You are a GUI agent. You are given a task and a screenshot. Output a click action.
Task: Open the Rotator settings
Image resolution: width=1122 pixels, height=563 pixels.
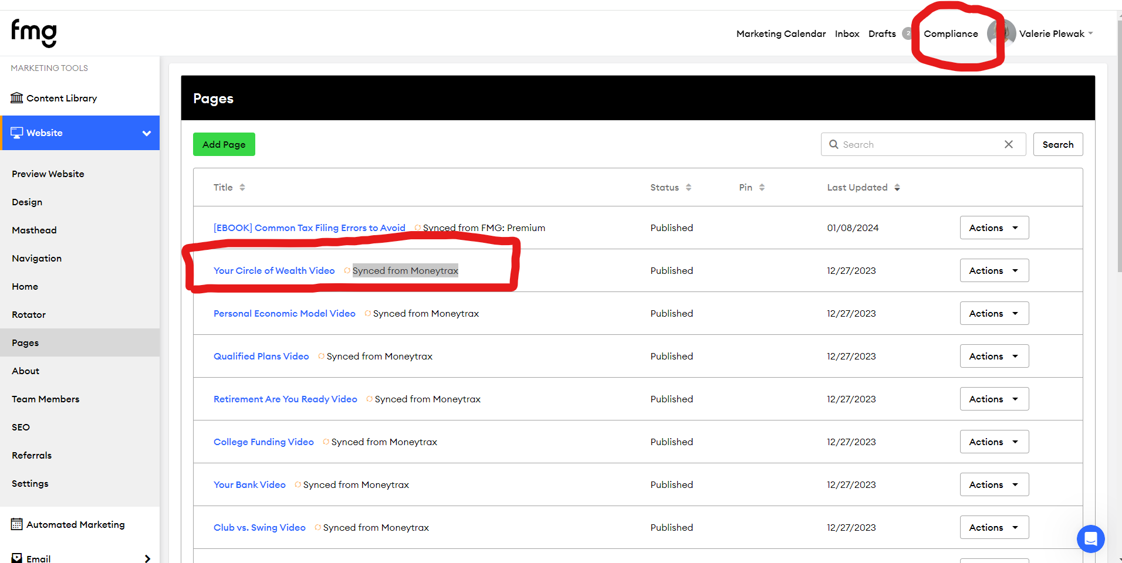tap(29, 314)
